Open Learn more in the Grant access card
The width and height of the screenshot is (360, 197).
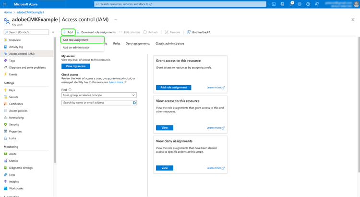pyautogui.click(x=216, y=87)
